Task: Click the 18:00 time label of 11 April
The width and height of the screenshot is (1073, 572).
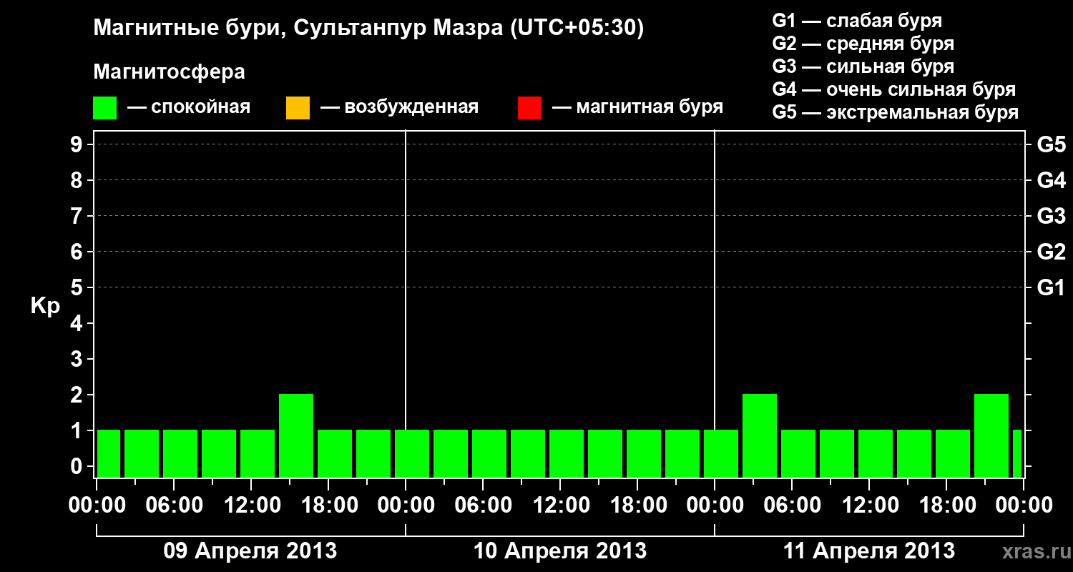Action: 946,506
